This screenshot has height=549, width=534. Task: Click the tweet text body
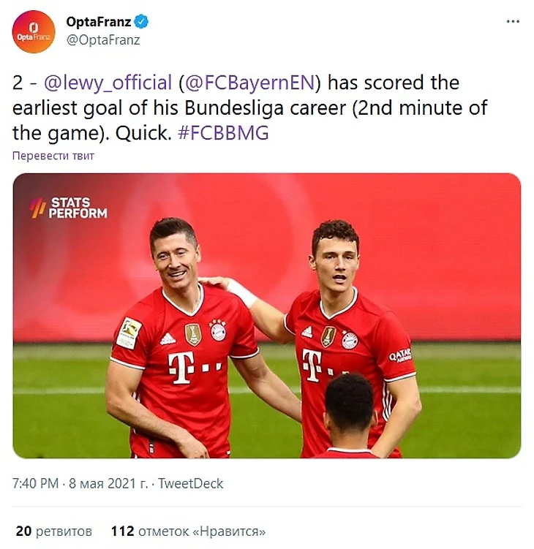coord(249,108)
